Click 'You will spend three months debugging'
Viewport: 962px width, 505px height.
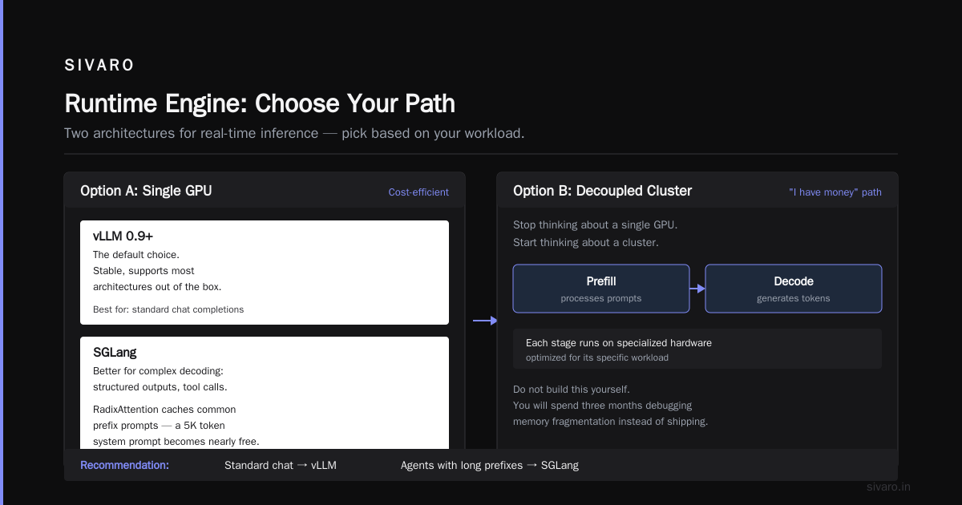[602, 406]
